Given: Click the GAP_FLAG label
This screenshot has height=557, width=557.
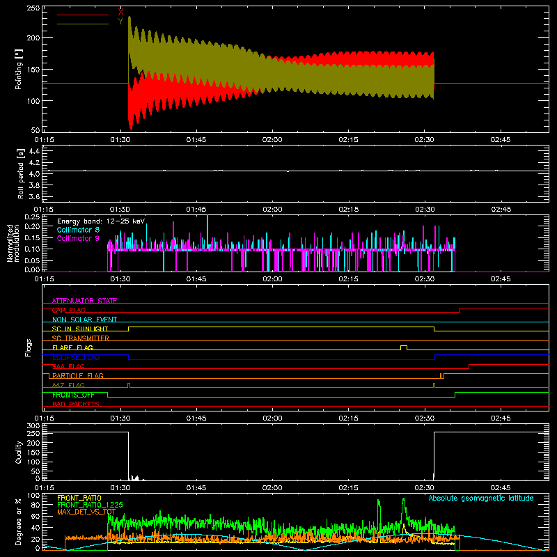Looking at the screenshot, I should click(x=68, y=310).
